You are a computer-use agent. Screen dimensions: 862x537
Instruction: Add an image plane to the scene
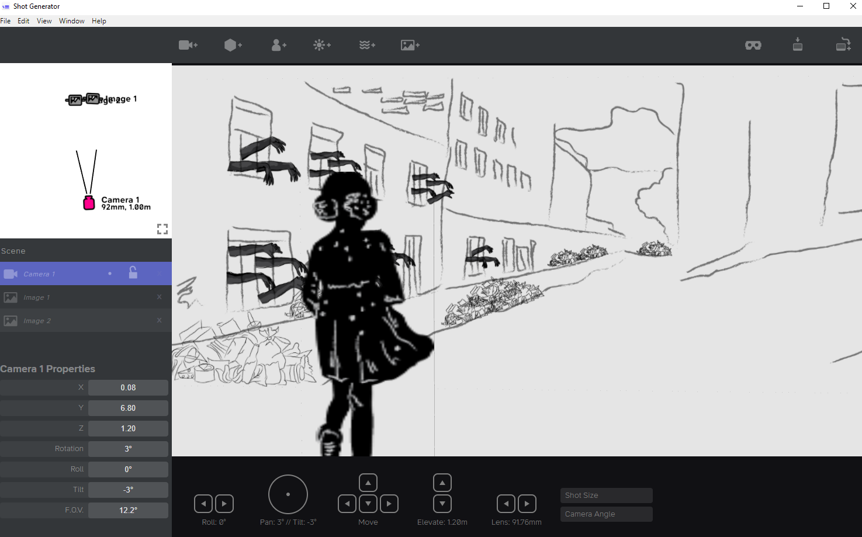[x=410, y=45]
